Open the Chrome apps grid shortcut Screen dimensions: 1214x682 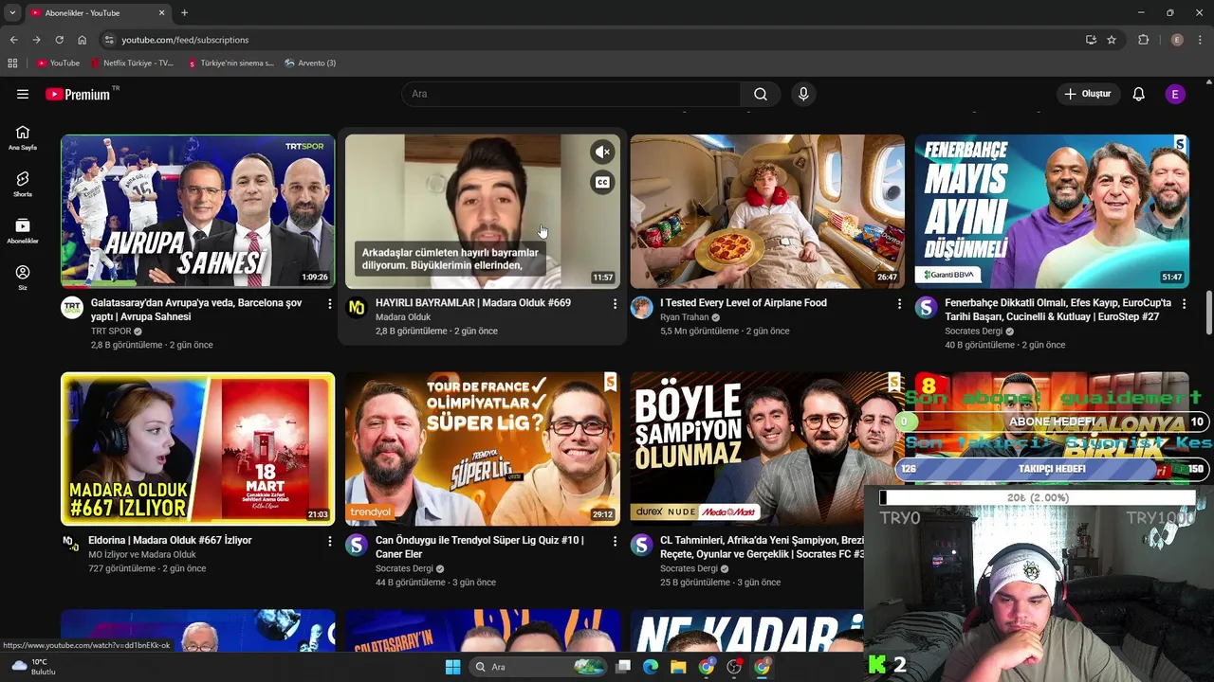coord(12,63)
